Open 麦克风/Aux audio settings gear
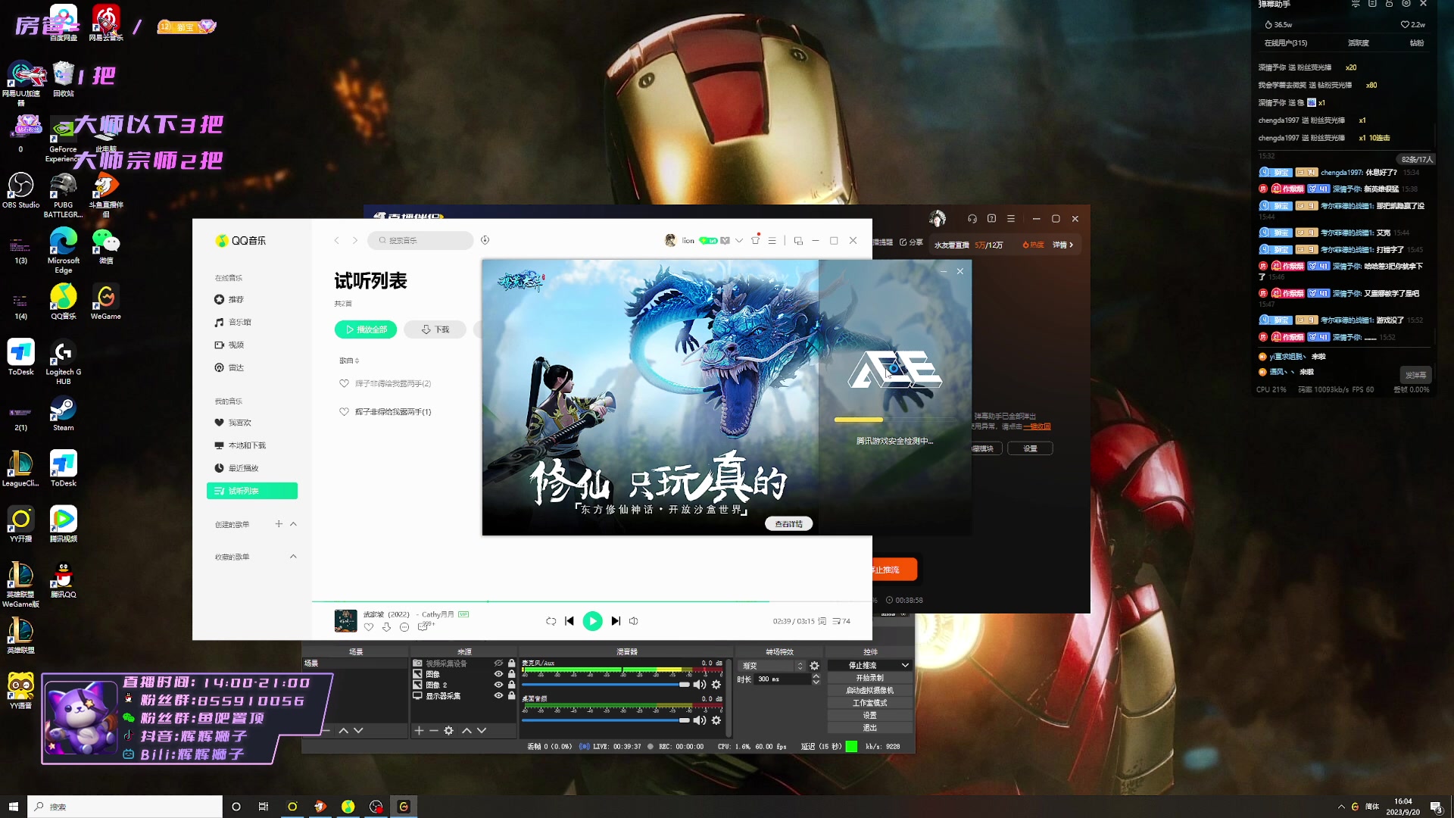The height and width of the screenshot is (818, 1454). tap(716, 685)
